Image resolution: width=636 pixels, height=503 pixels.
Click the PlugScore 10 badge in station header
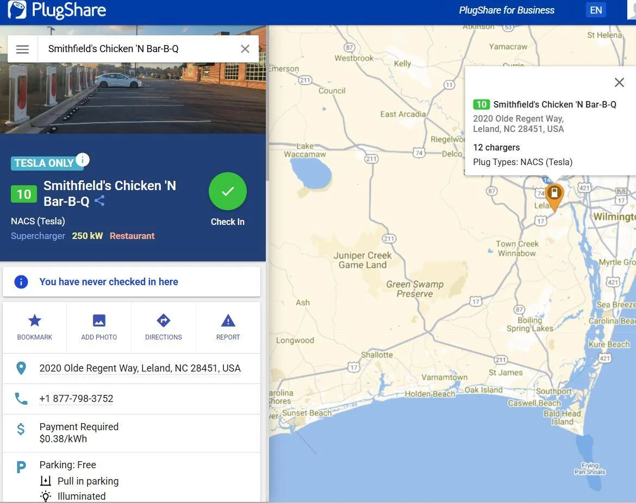pos(24,194)
